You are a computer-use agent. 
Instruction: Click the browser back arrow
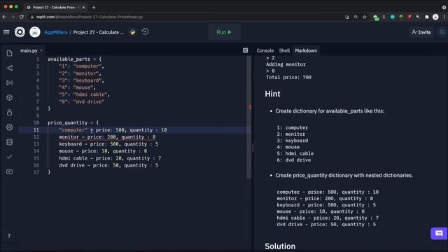[x=4, y=17]
